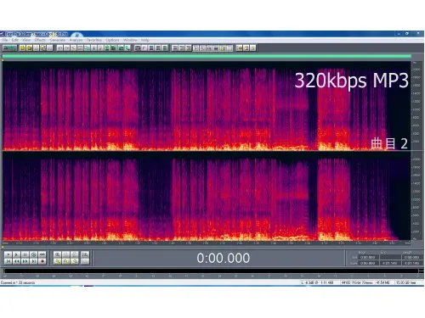Click the large 0:00.000 time display
The image size is (425, 318).
click(x=224, y=258)
